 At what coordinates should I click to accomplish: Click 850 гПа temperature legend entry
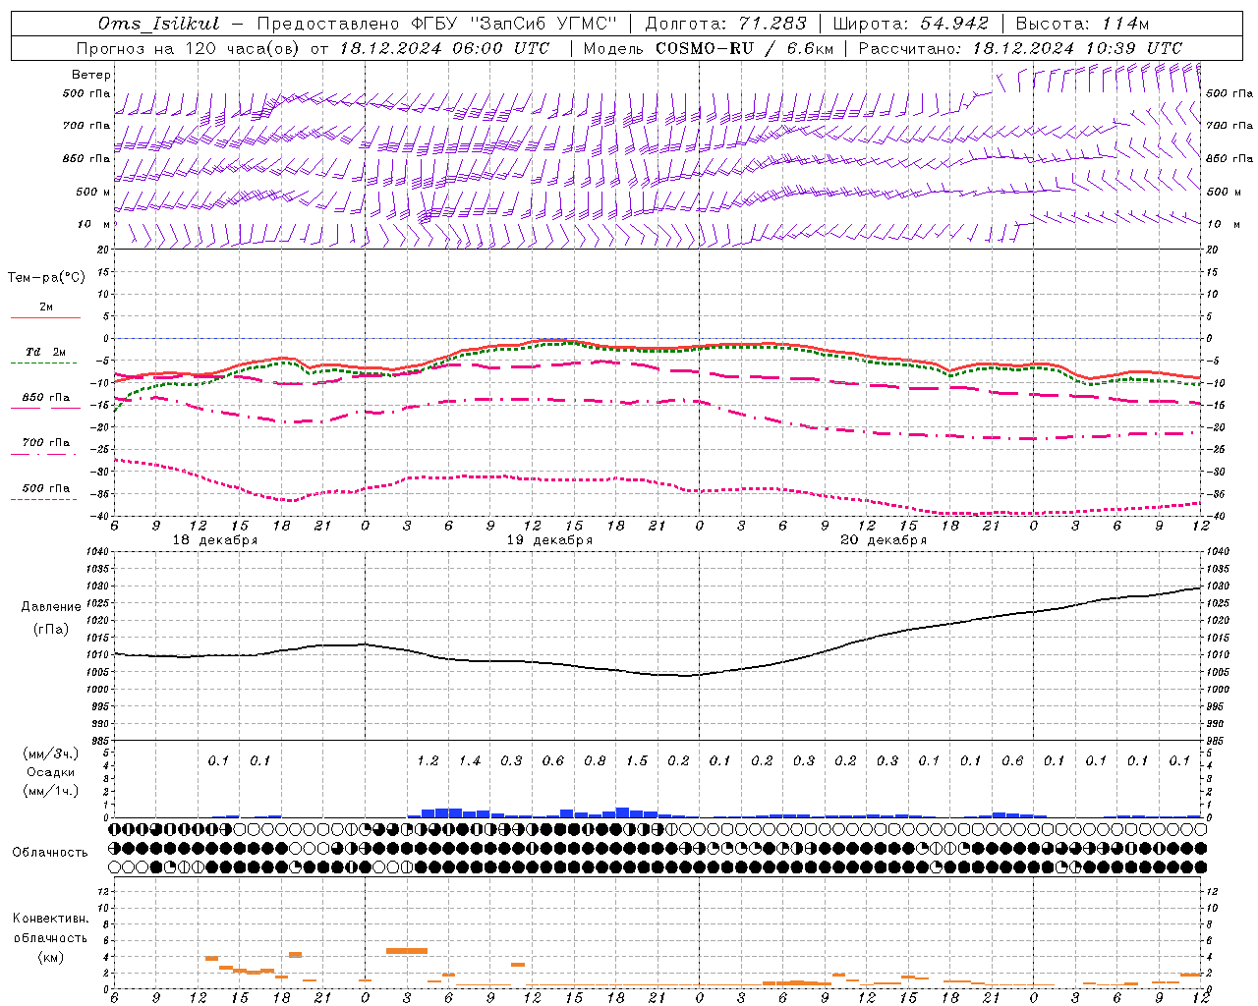(46, 398)
